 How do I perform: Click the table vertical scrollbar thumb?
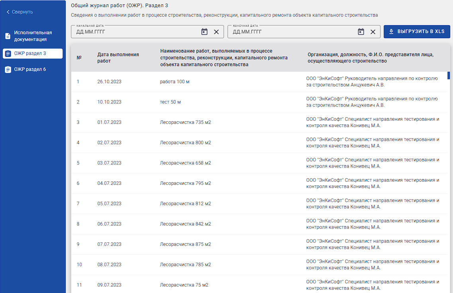point(449,75)
